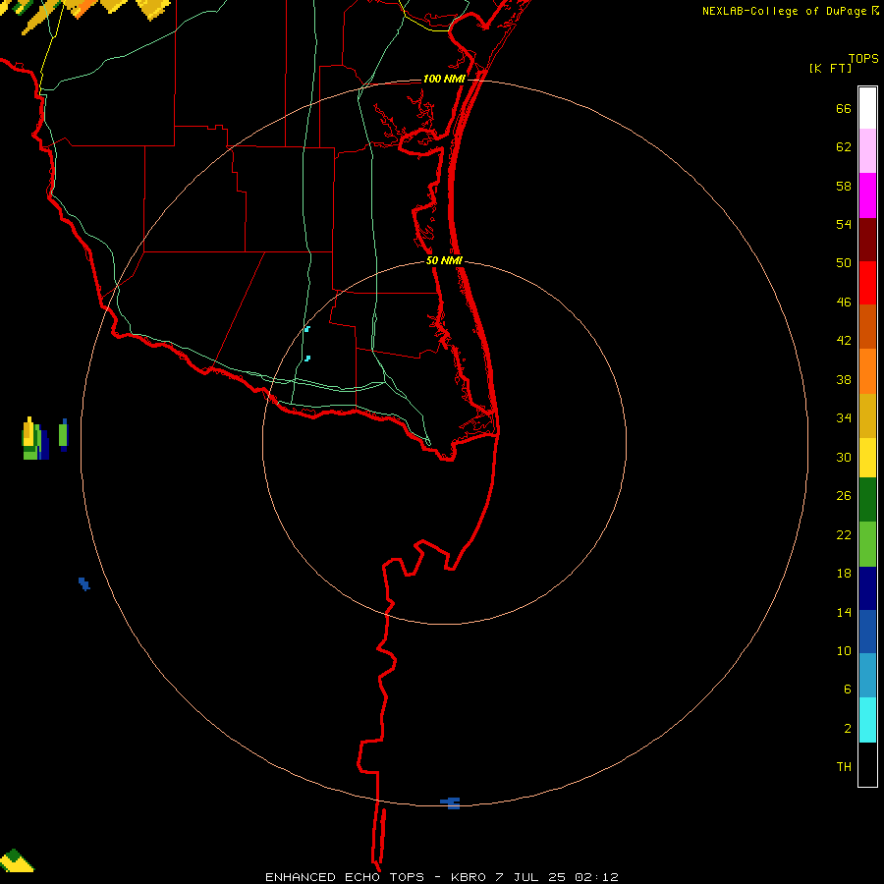
Task: Select the "50" scale value
Action: 844,262
